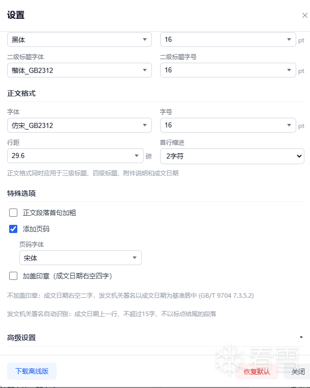Open the 首行缩进 2字符 dropdown
The image size is (310, 388).
(x=232, y=156)
